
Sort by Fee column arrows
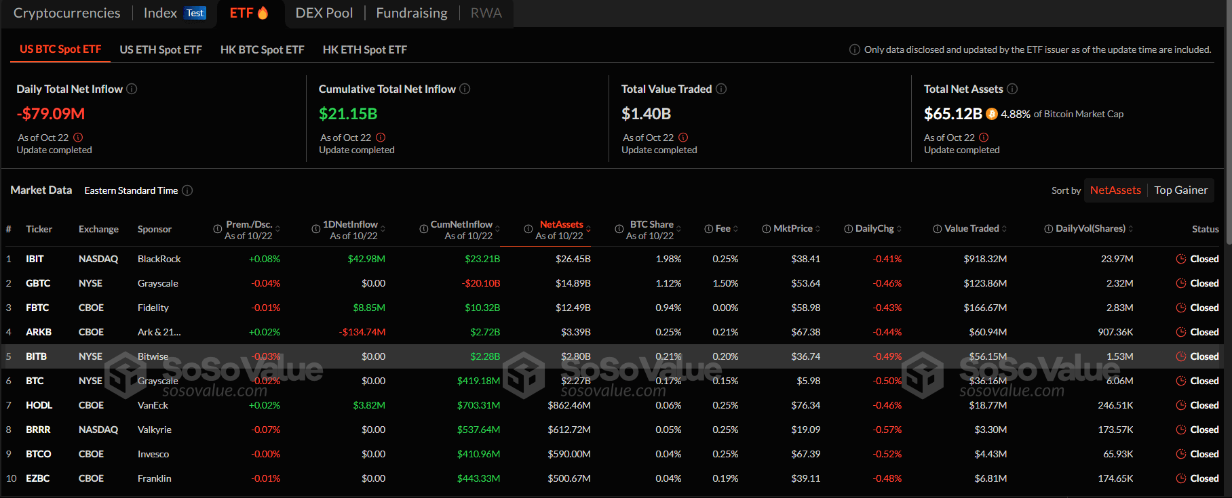735,228
